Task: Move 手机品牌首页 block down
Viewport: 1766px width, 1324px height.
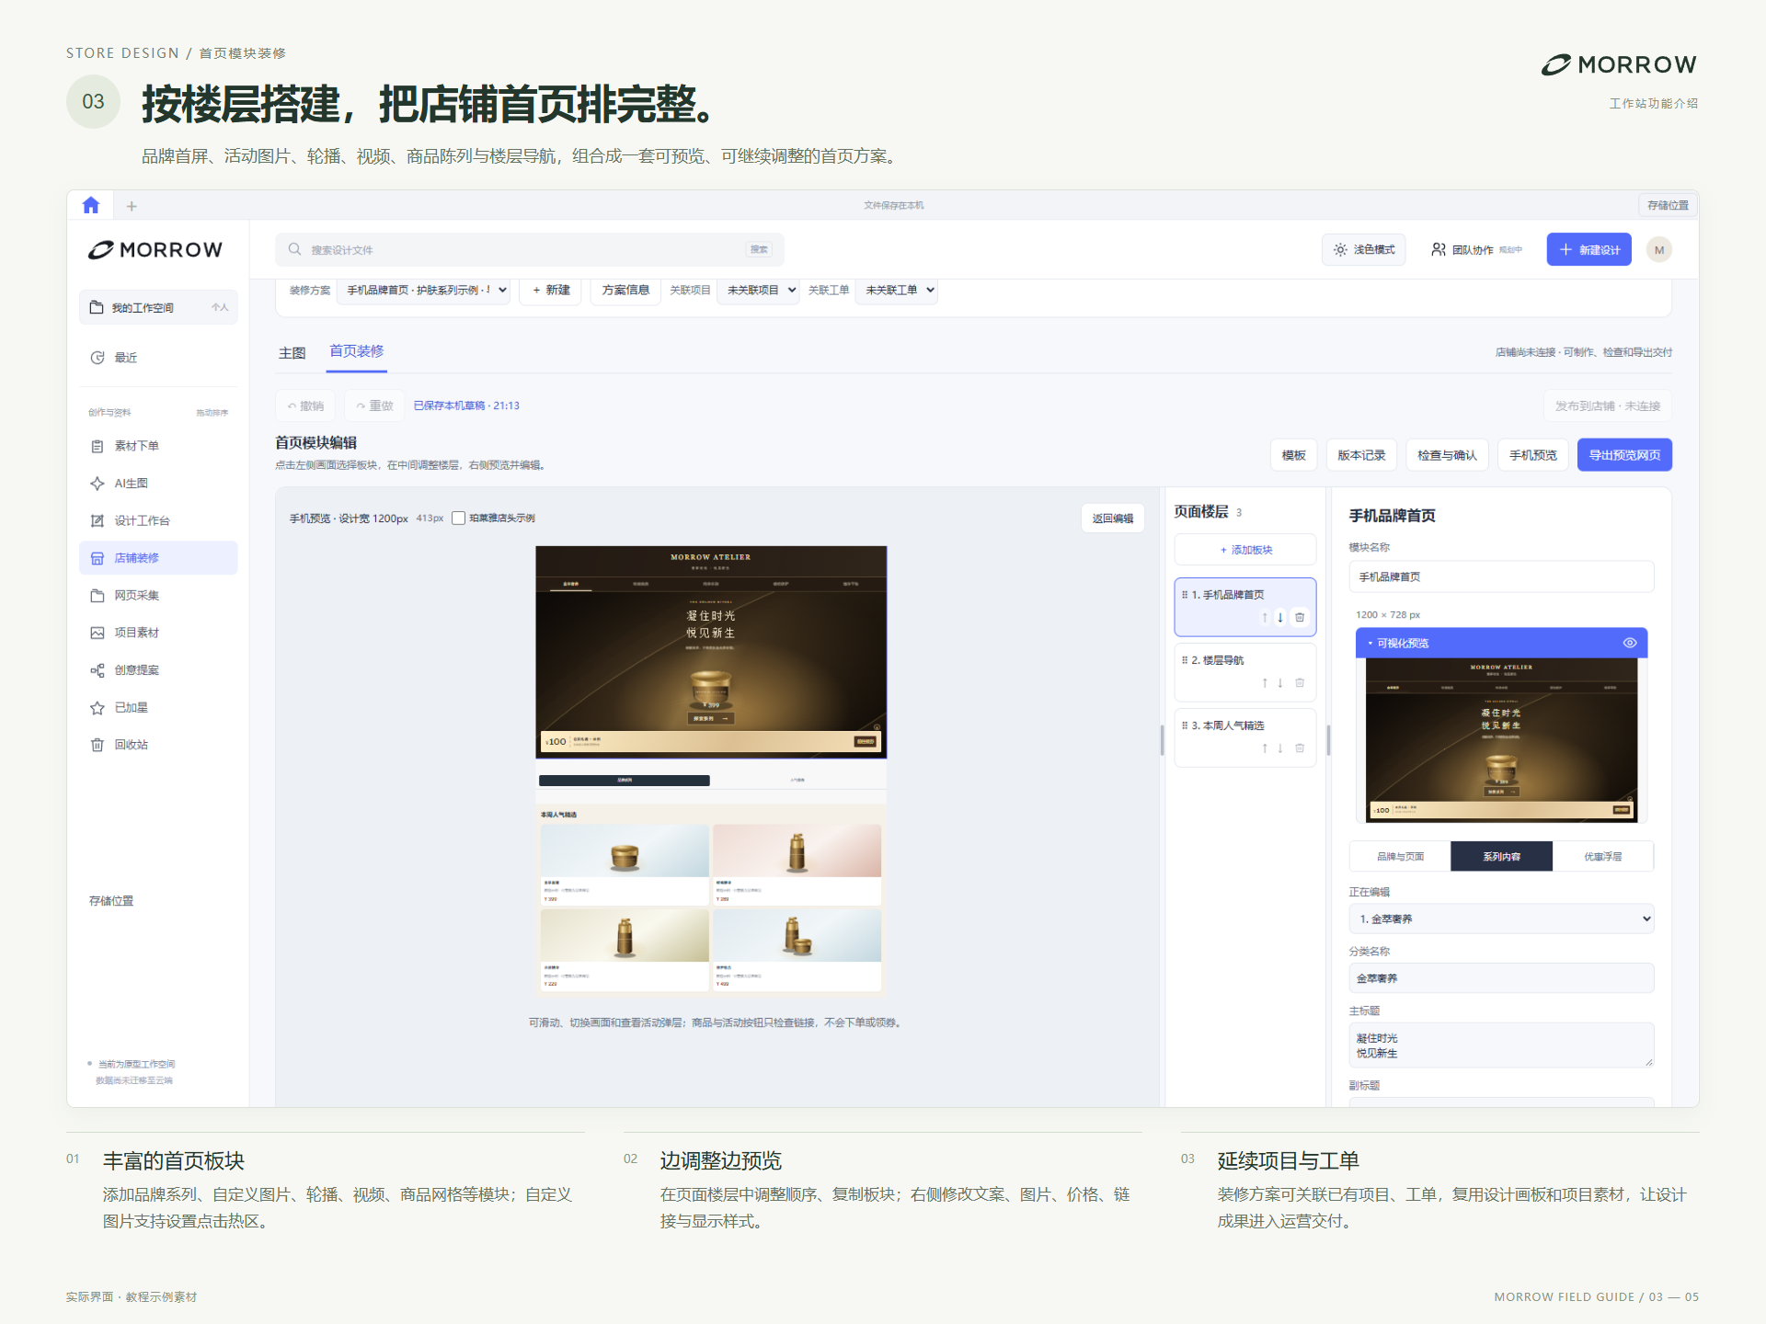Action: (1279, 618)
